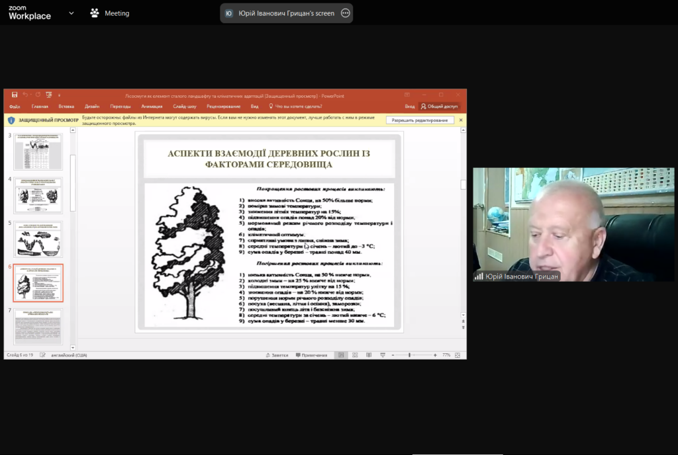Click Fit slide to window icon

point(458,355)
